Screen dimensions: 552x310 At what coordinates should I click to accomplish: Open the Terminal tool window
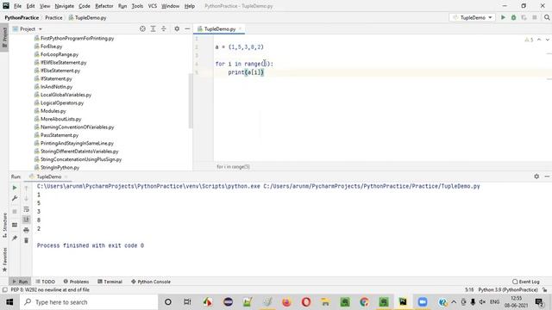[x=110, y=282]
